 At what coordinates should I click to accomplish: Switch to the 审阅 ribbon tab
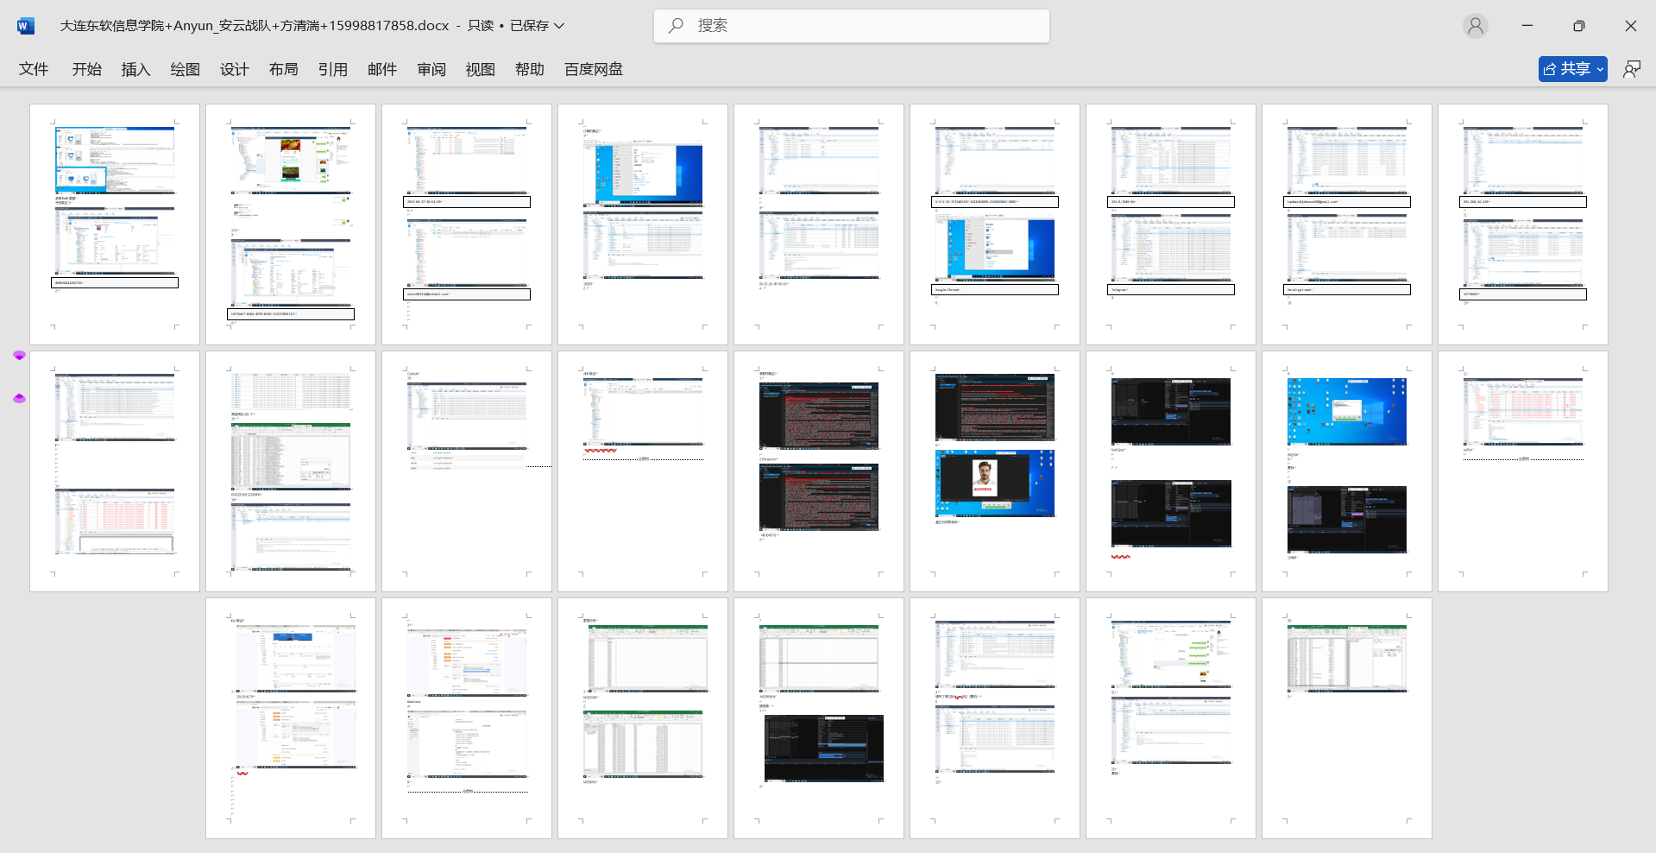431,69
